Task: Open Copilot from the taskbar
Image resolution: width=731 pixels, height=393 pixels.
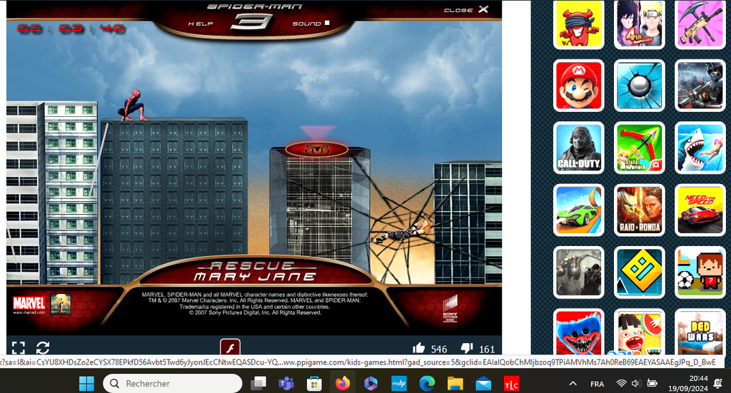Action: click(x=370, y=383)
